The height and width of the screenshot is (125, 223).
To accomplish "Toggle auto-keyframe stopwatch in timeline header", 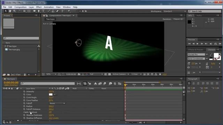I will (x=115, y=84).
